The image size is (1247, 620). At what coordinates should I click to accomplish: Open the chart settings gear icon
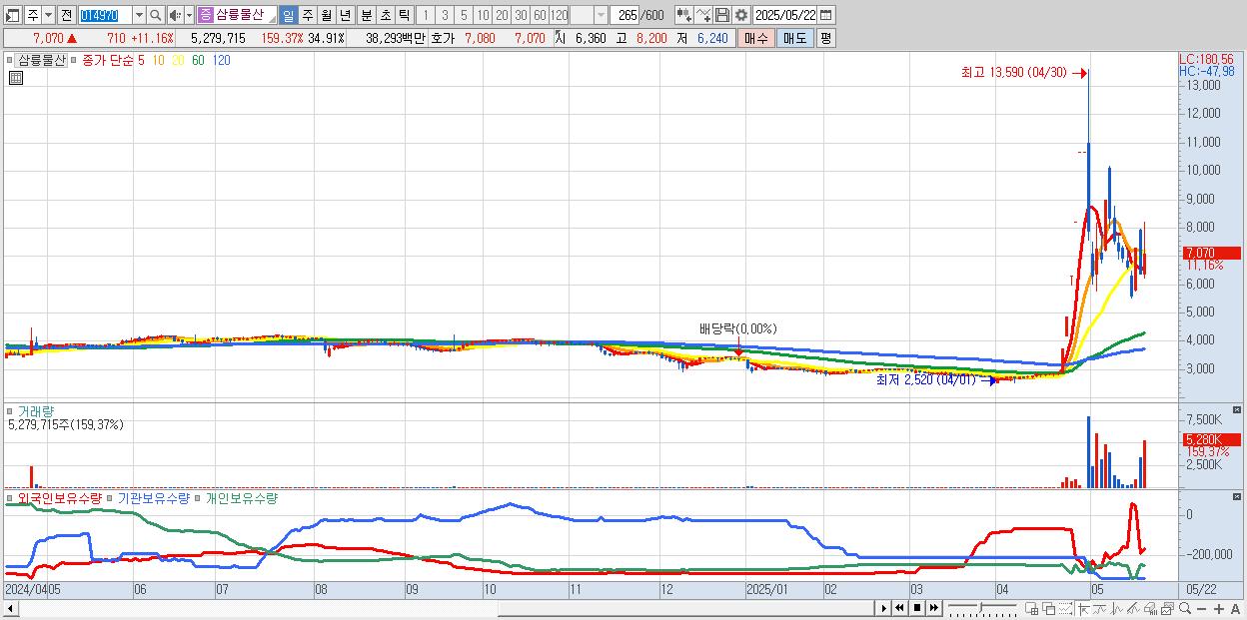[740, 15]
